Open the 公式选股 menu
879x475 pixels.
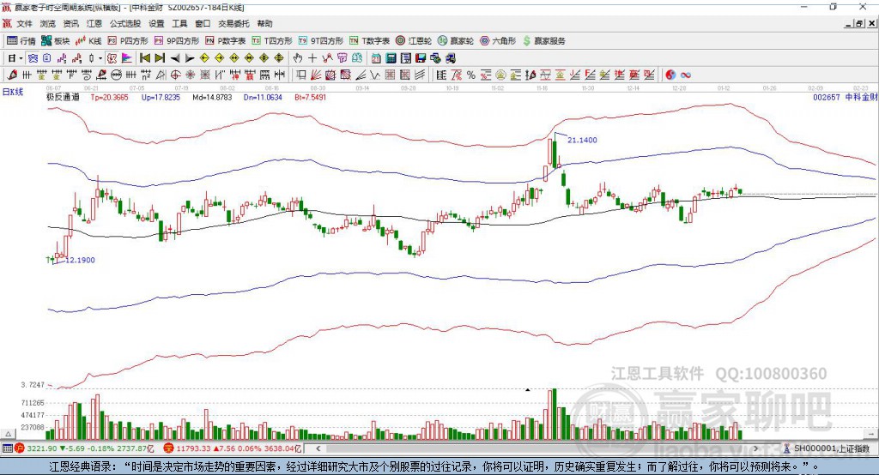click(x=125, y=23)
